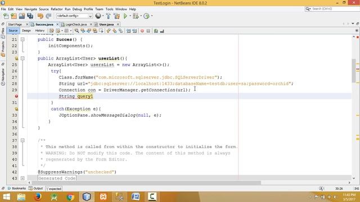Click the vertical editor scrollbar thumb
The width and height of the screenshot is (360, 202).
[x=354, y=71]
